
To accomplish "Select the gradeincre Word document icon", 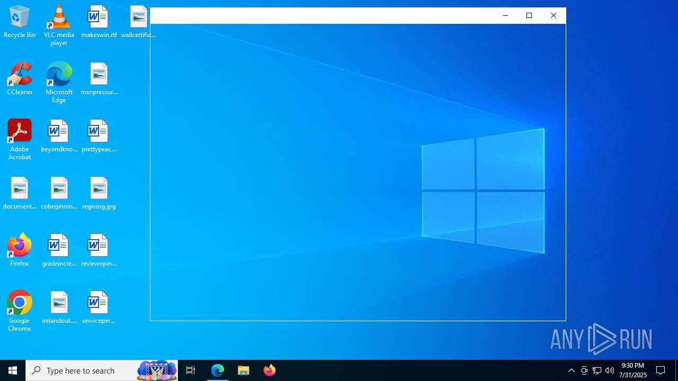I will click(59, 251).
